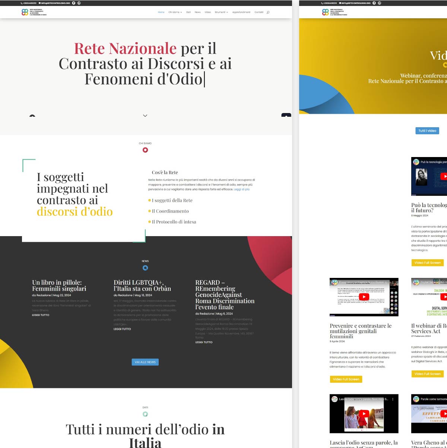447x448 pixels.
Task: Click email address on the Video page header
Action: 355,3
